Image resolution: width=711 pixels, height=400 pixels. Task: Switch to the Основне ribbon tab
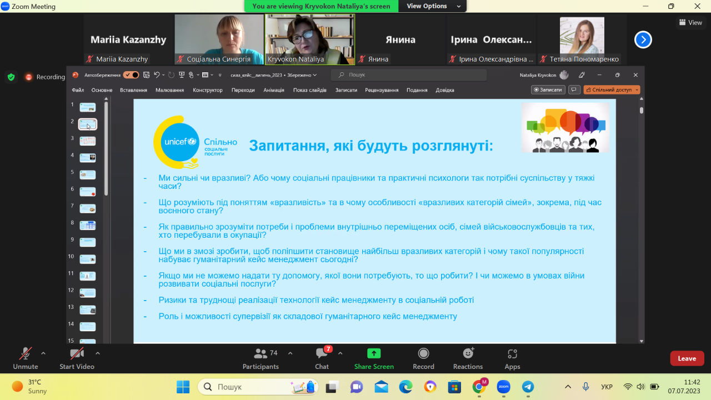[x=102, y=90]
